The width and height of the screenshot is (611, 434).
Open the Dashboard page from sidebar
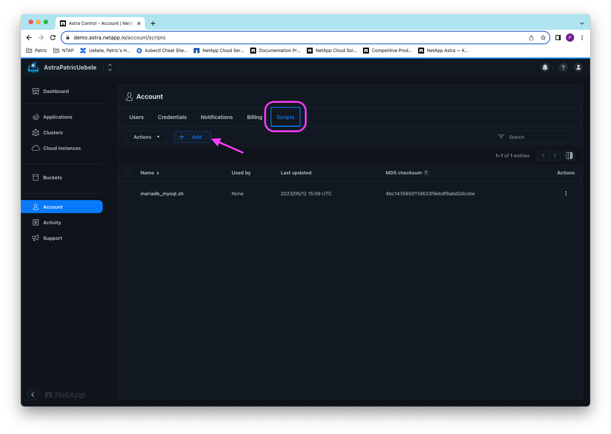pyautogui.click(x=56, y=91)
